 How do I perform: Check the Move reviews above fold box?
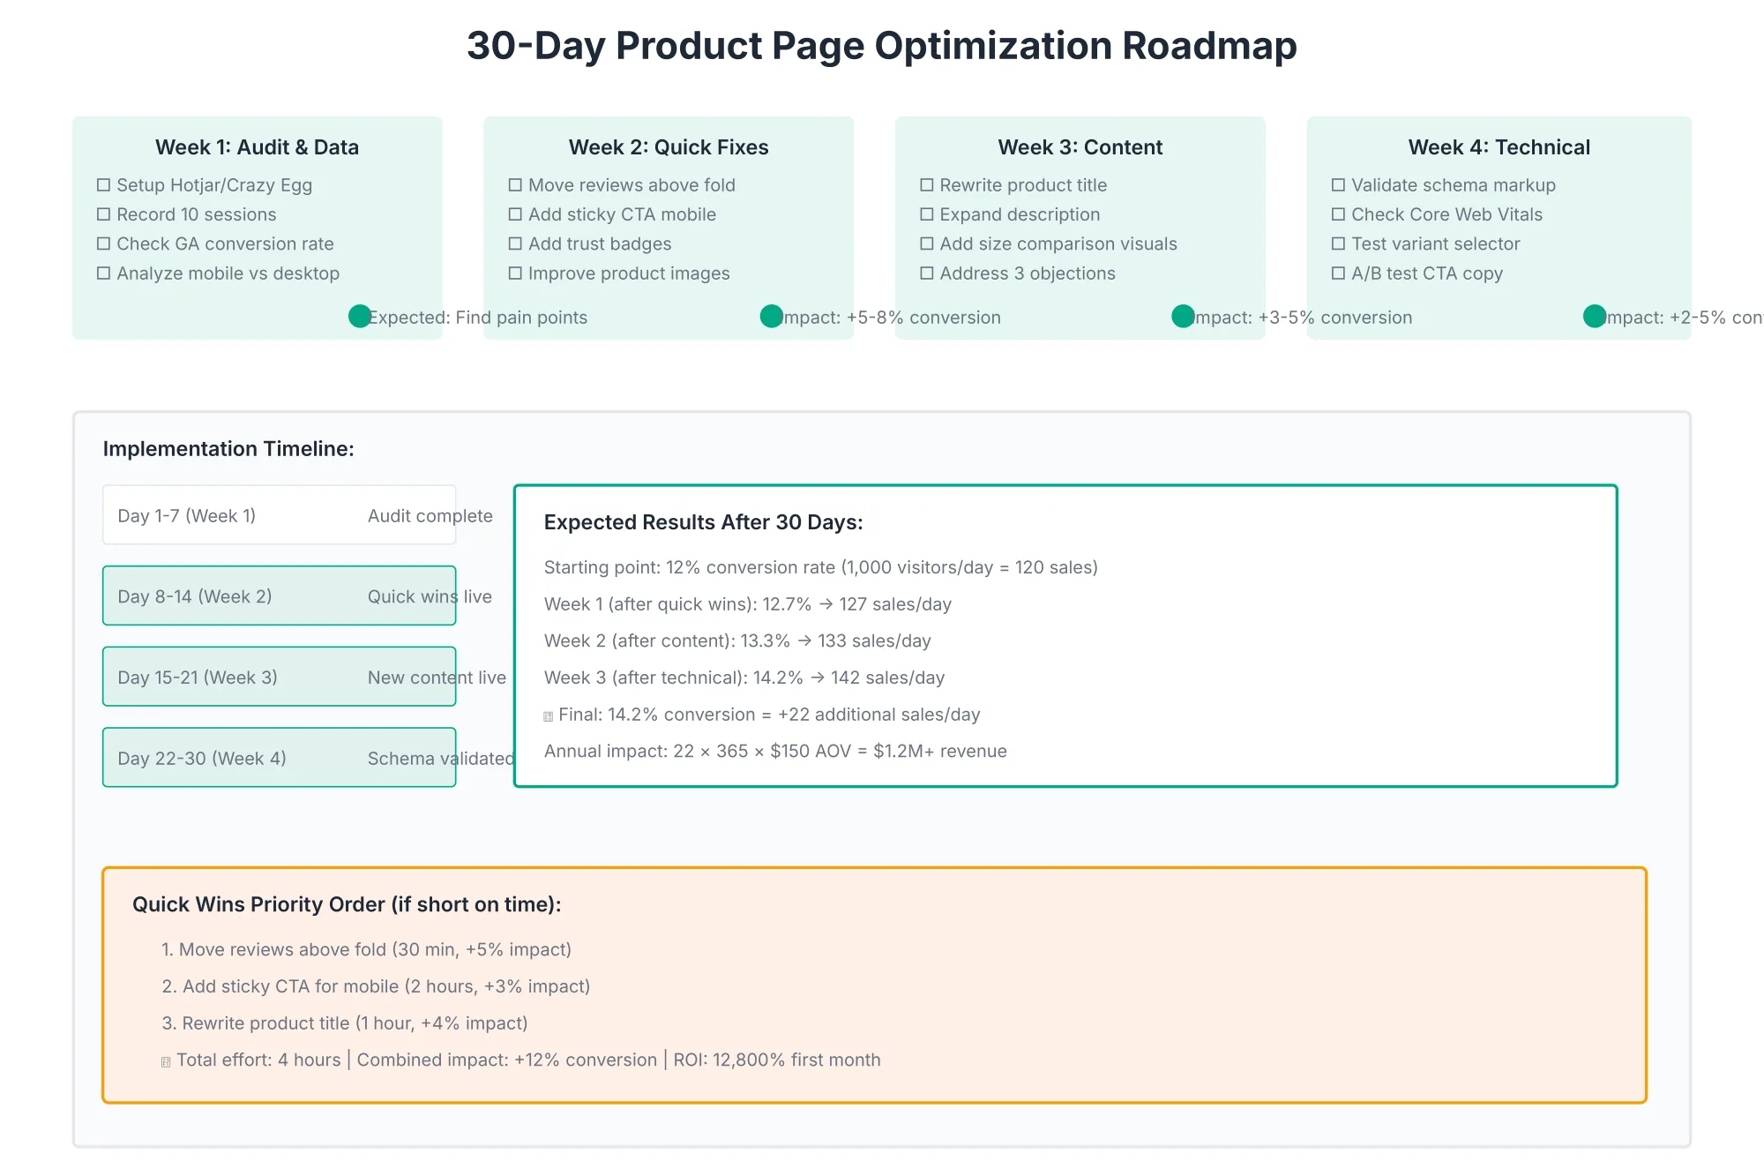click(515, 185)
